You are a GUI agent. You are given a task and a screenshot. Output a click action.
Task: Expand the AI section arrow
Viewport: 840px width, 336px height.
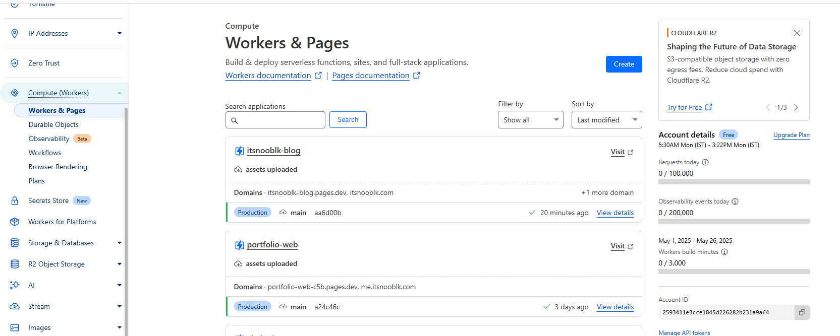[120, 285]
